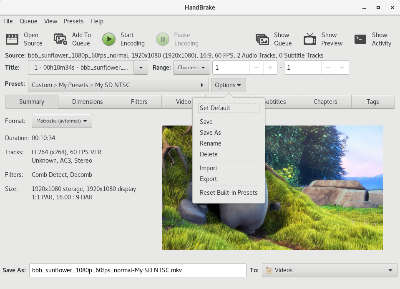Click the Comb Detect, Decomb filters text
This screenshot has height=289, width=400.
[x=62, y=175]
